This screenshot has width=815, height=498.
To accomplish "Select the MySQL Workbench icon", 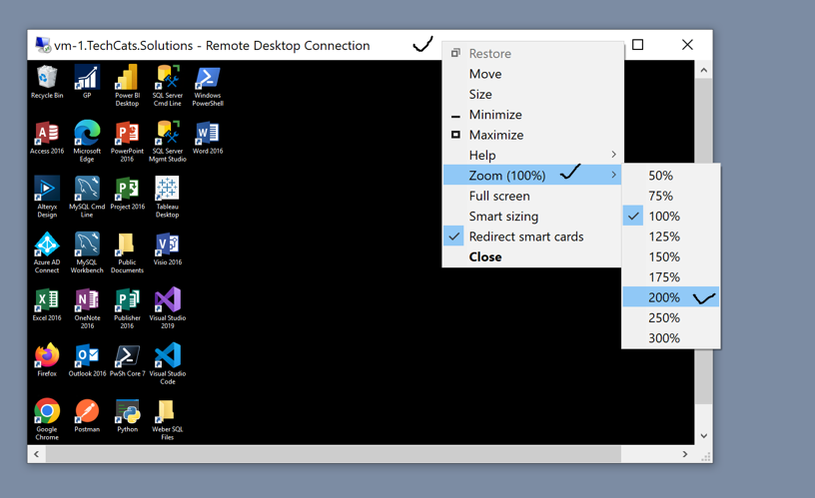I will 87,252.
